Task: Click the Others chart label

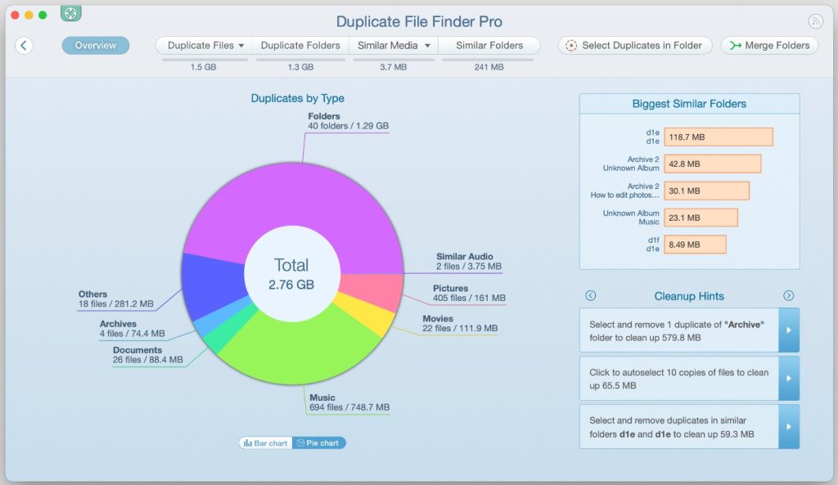Action: pos(116,299)
